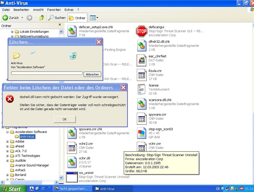Close the Fehler beim Löschen dialog

pos(123,87)
